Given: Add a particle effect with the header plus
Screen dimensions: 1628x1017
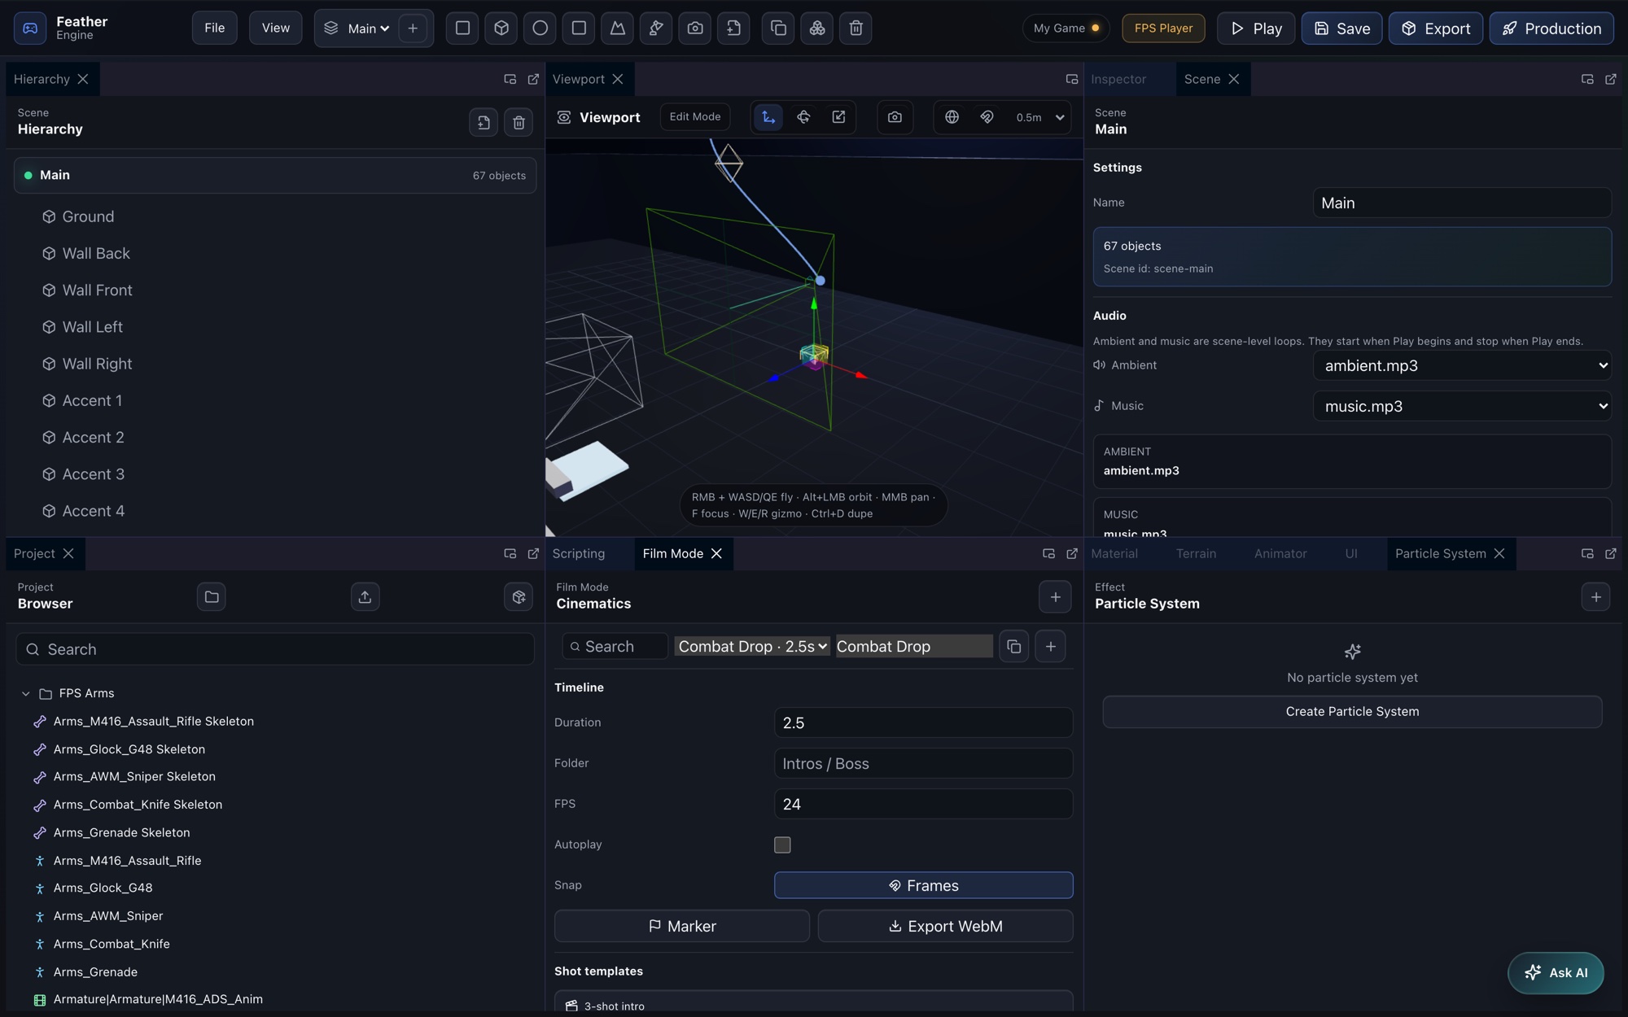Looking at the screenshot, I should tap(1595, 597).
